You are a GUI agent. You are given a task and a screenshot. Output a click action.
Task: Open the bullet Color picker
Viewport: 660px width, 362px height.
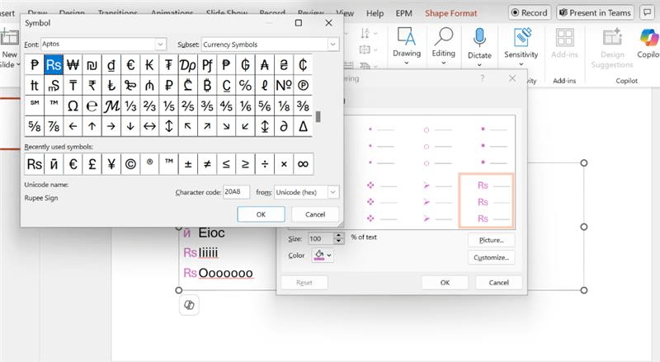(x=323, y=255)
